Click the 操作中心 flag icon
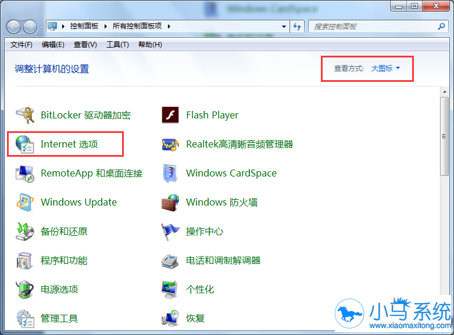Viewport: 454px width, 335px height. pos(170,232)
